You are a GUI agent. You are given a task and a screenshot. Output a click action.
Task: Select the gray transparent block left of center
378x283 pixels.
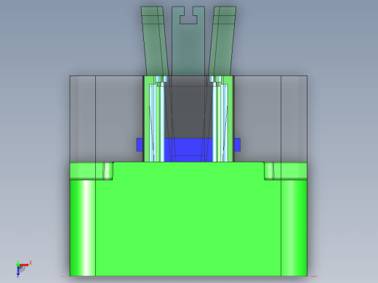(x=107, y=118)
